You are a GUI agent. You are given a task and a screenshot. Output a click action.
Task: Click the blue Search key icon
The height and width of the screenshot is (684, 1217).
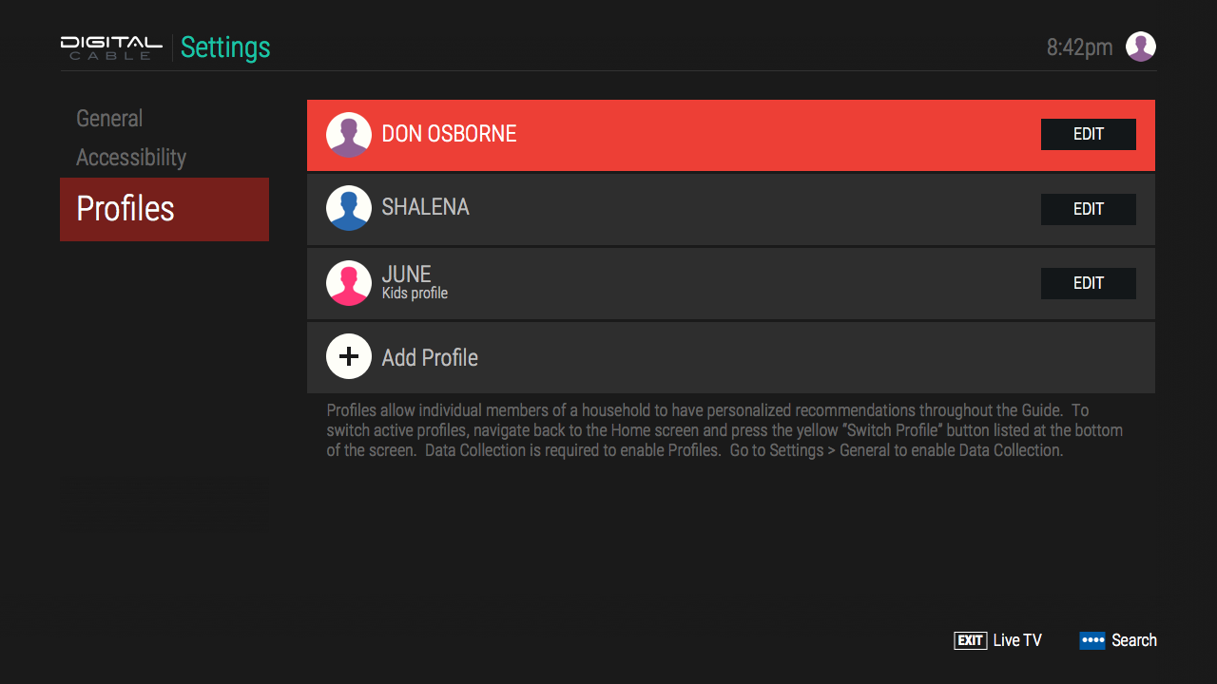pos(1091,641)
